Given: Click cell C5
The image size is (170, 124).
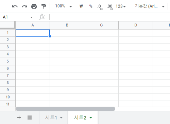Looking at the screenshot, I should coord(101,62).
